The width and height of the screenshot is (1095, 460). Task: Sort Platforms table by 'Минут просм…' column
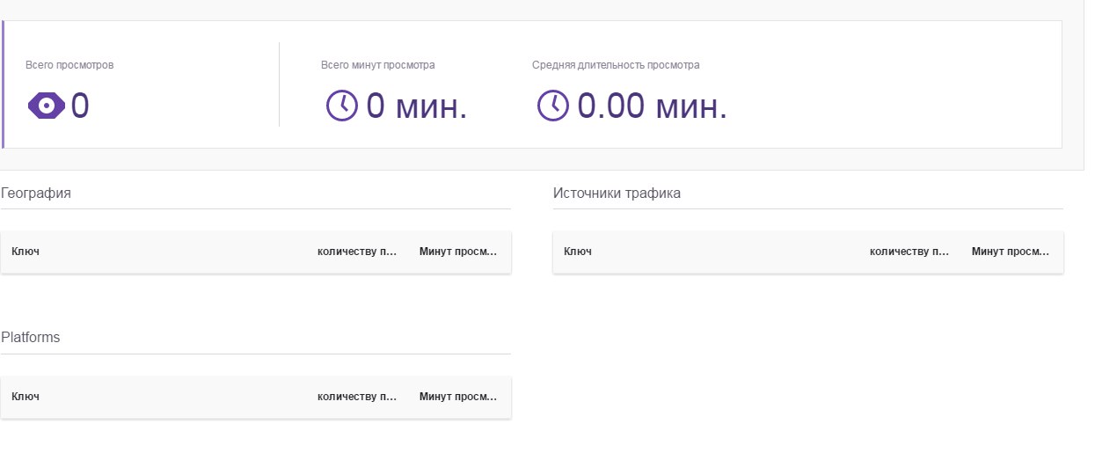pyautogui.click(x=458, y=397)
